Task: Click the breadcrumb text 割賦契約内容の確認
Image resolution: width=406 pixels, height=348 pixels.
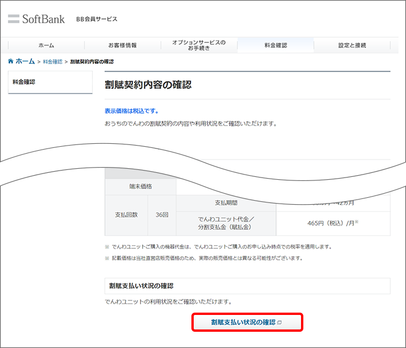Action: pyautogui.click(x=92, y=61)
